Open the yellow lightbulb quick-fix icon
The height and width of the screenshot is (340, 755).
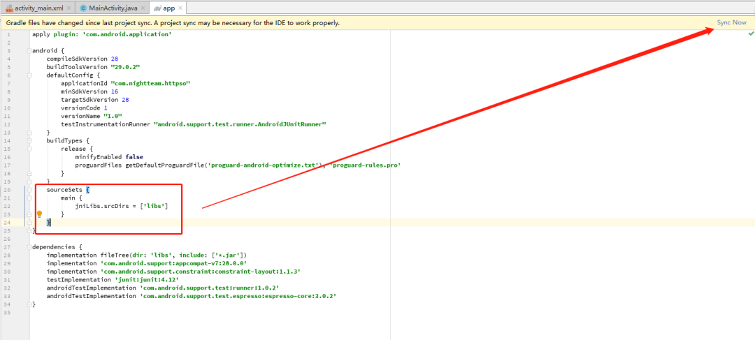[39, 214]
